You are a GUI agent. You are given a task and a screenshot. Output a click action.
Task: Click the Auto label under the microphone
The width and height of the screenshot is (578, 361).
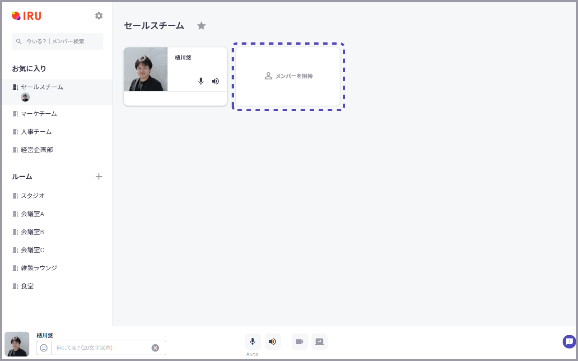pos(252,354)
